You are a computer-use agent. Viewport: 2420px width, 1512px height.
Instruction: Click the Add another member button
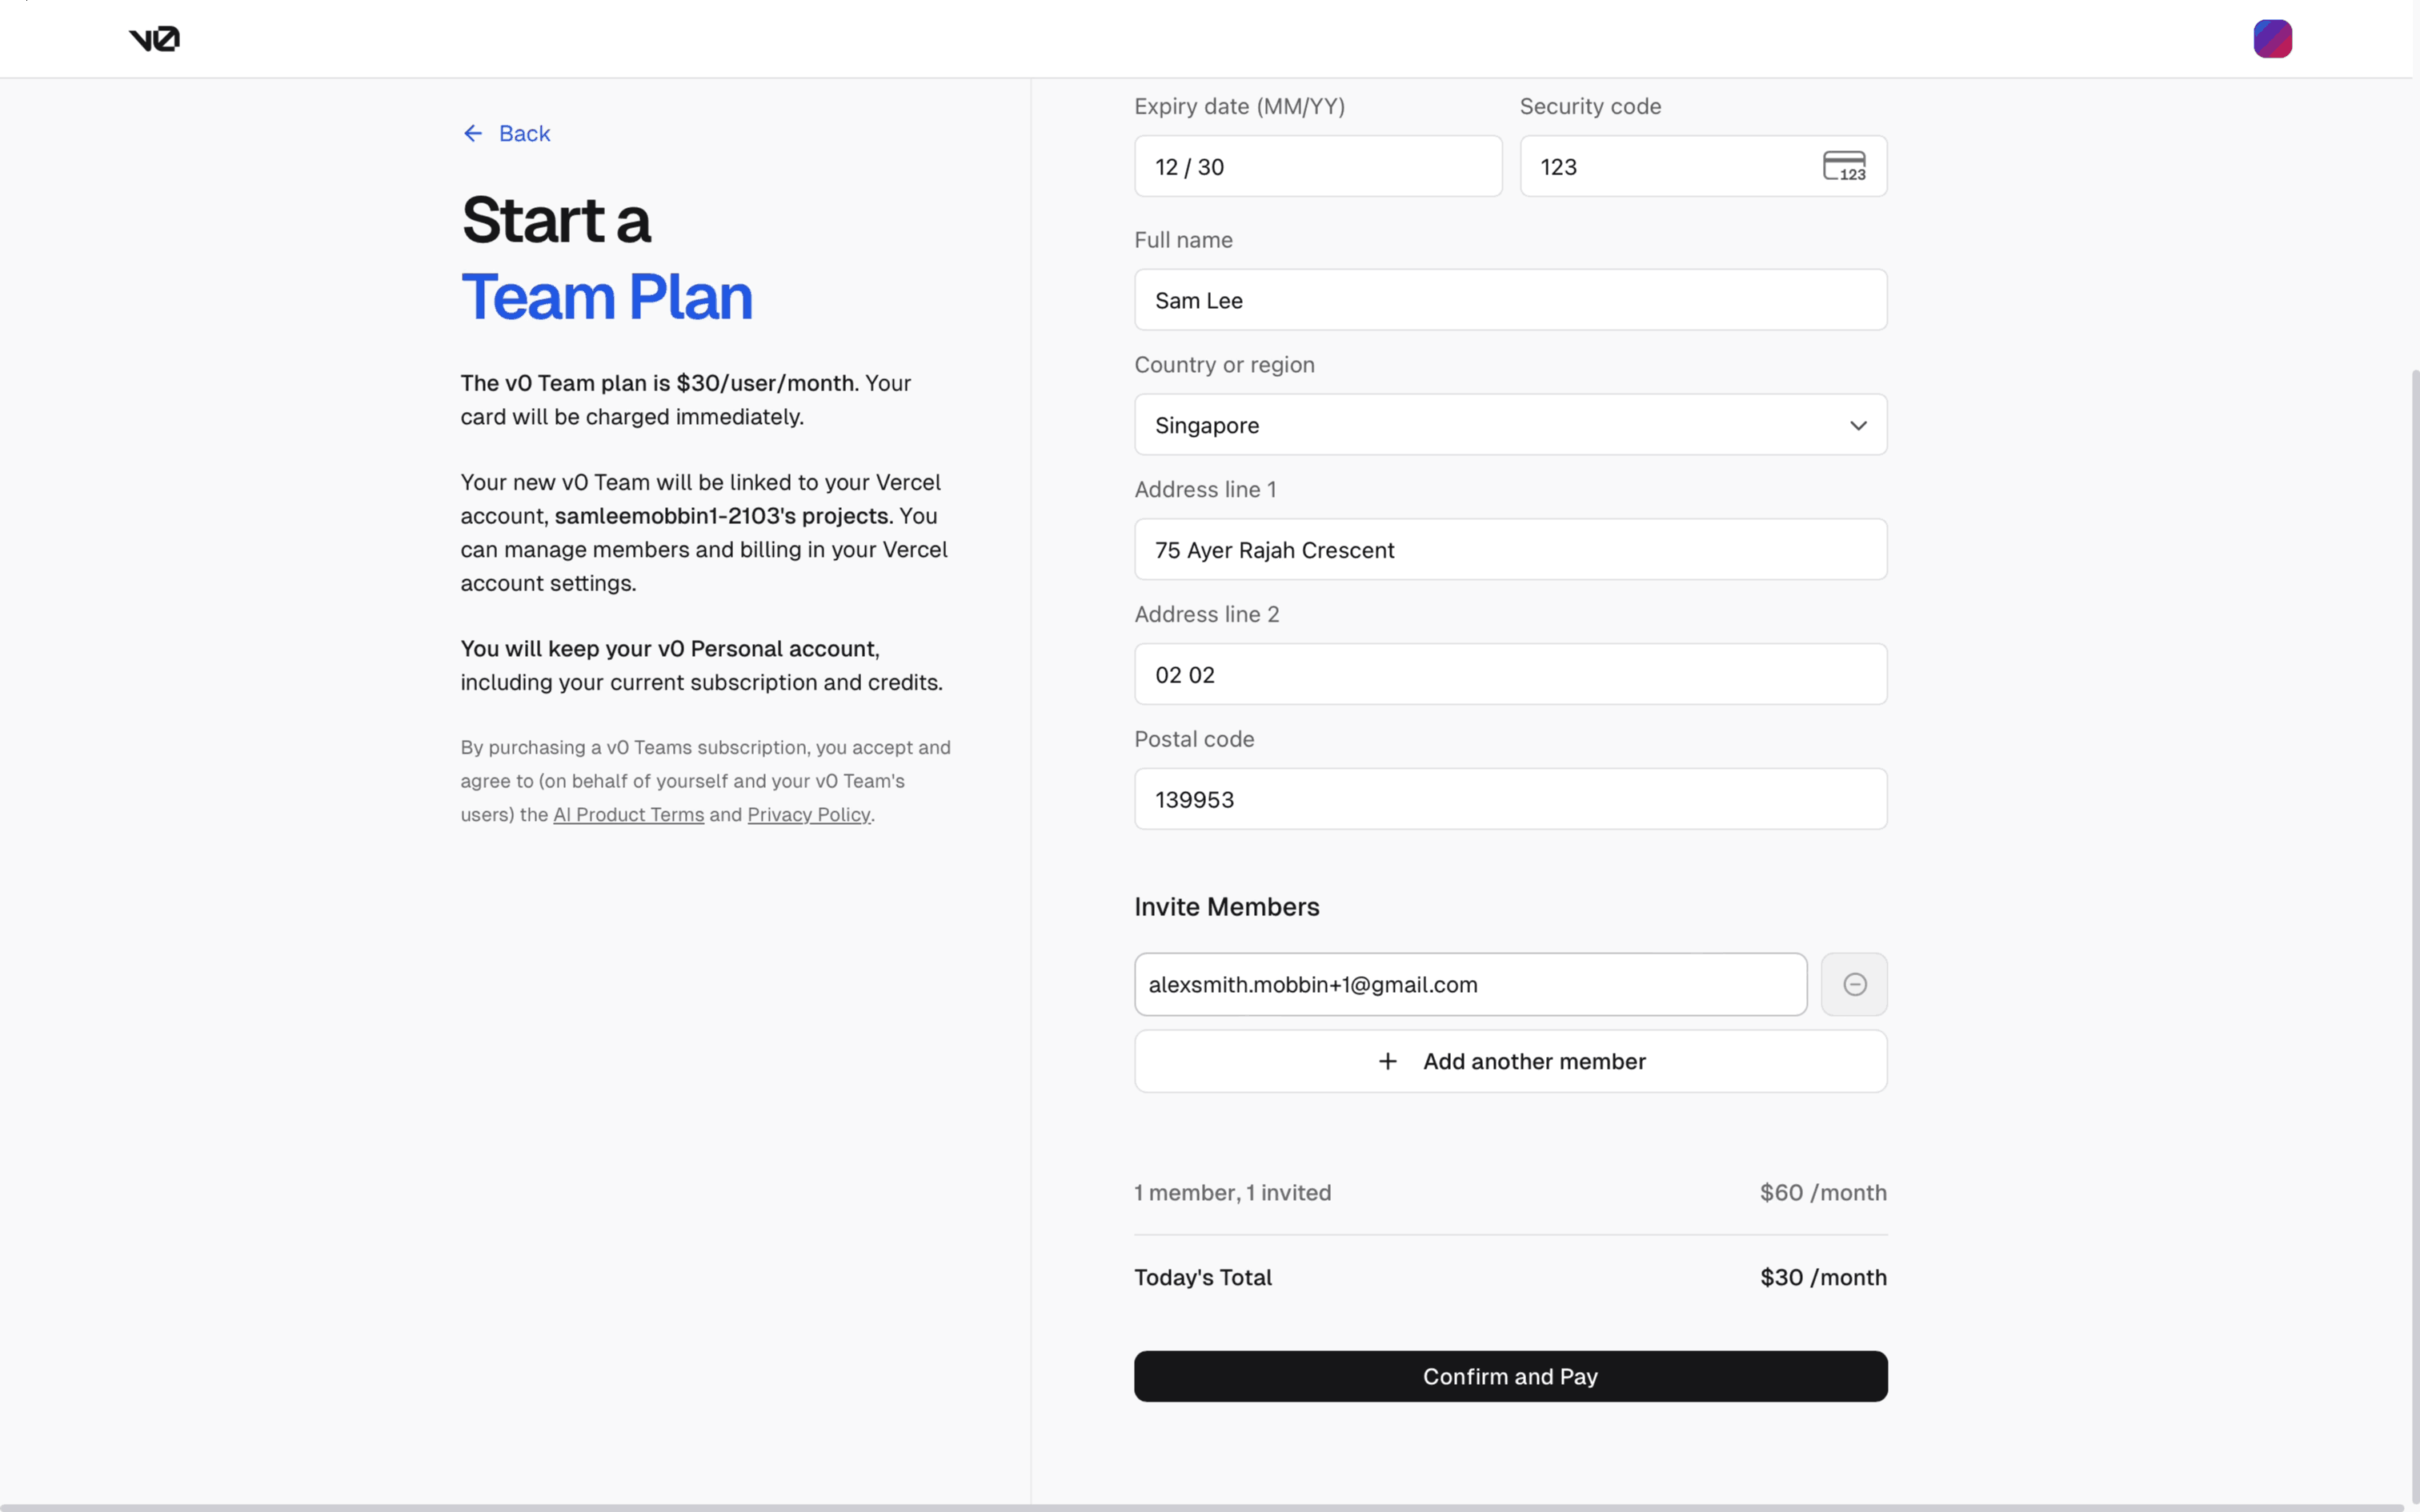click(x=1533, y=1061)
